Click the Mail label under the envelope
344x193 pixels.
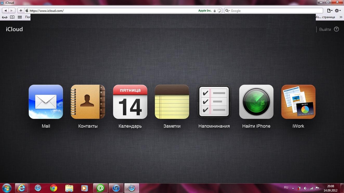46,126
